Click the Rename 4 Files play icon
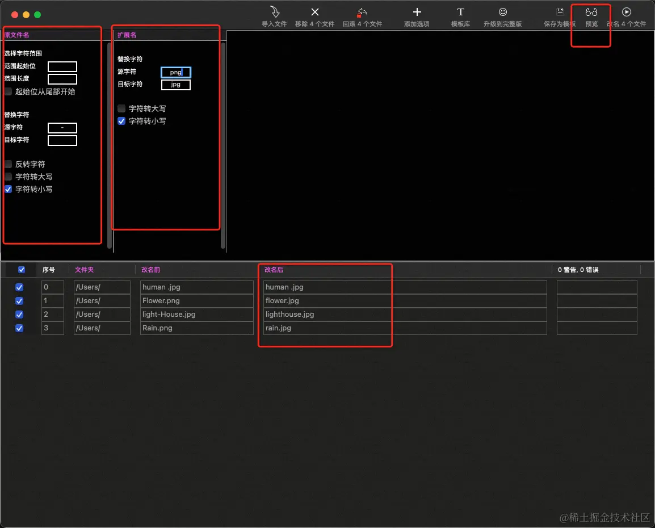The image size is (655, 528). (626, 12)
